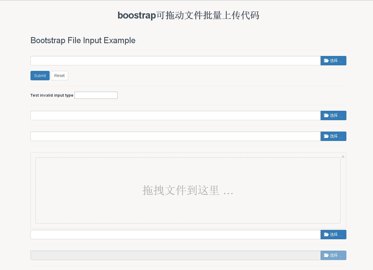Close the drag-and-drop preview panel

tap(343, 157)
